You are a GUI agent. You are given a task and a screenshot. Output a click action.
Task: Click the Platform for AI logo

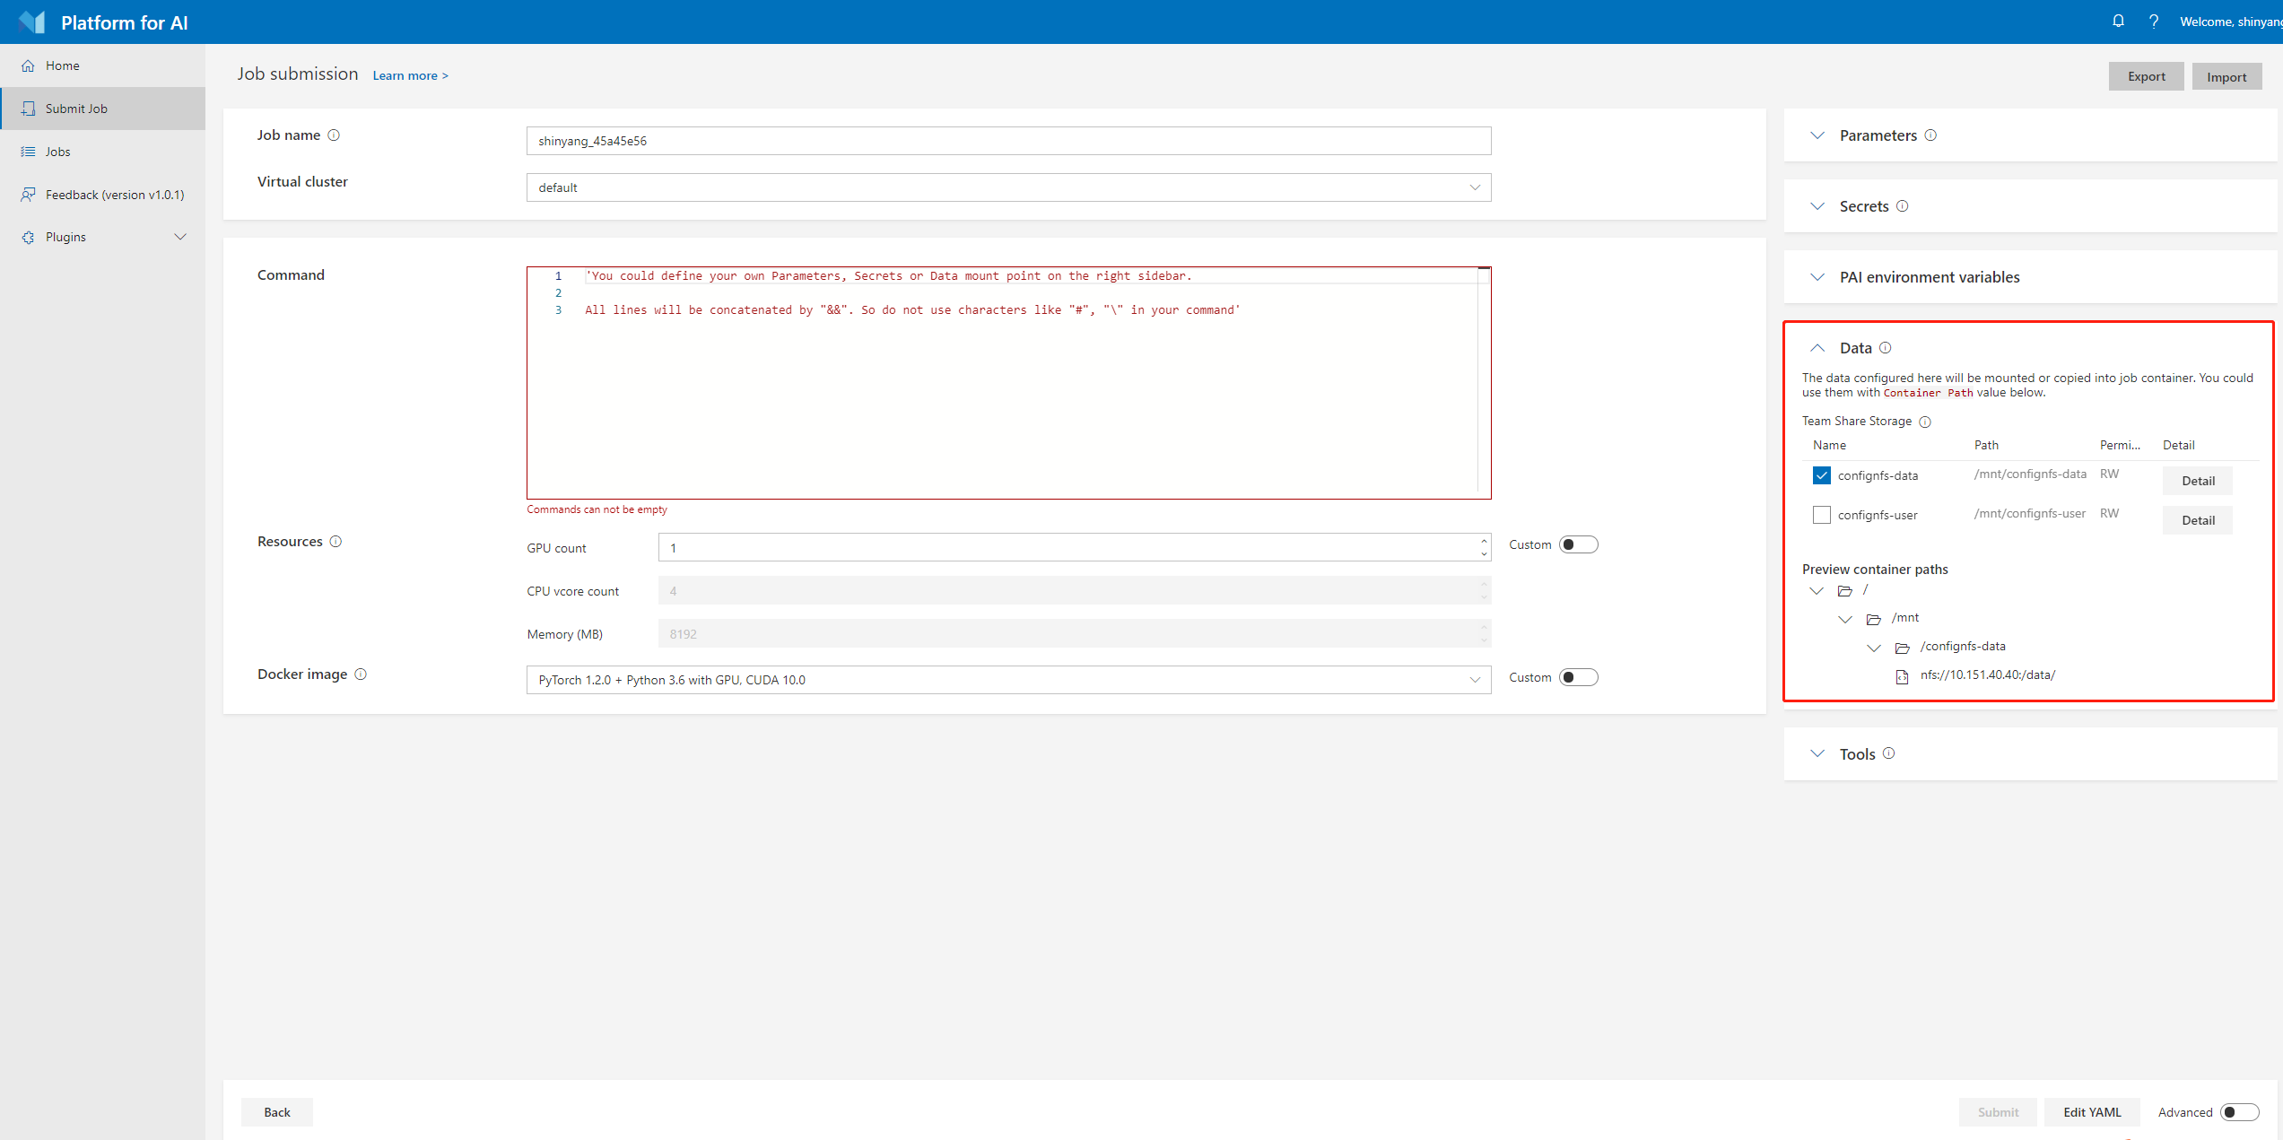(x=30, y=21)
